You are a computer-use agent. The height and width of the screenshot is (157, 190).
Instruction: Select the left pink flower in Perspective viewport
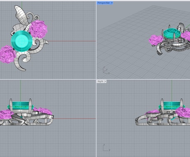156,40
